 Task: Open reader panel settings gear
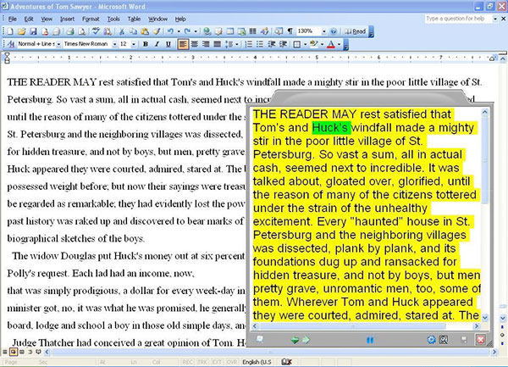coord(431,340)
